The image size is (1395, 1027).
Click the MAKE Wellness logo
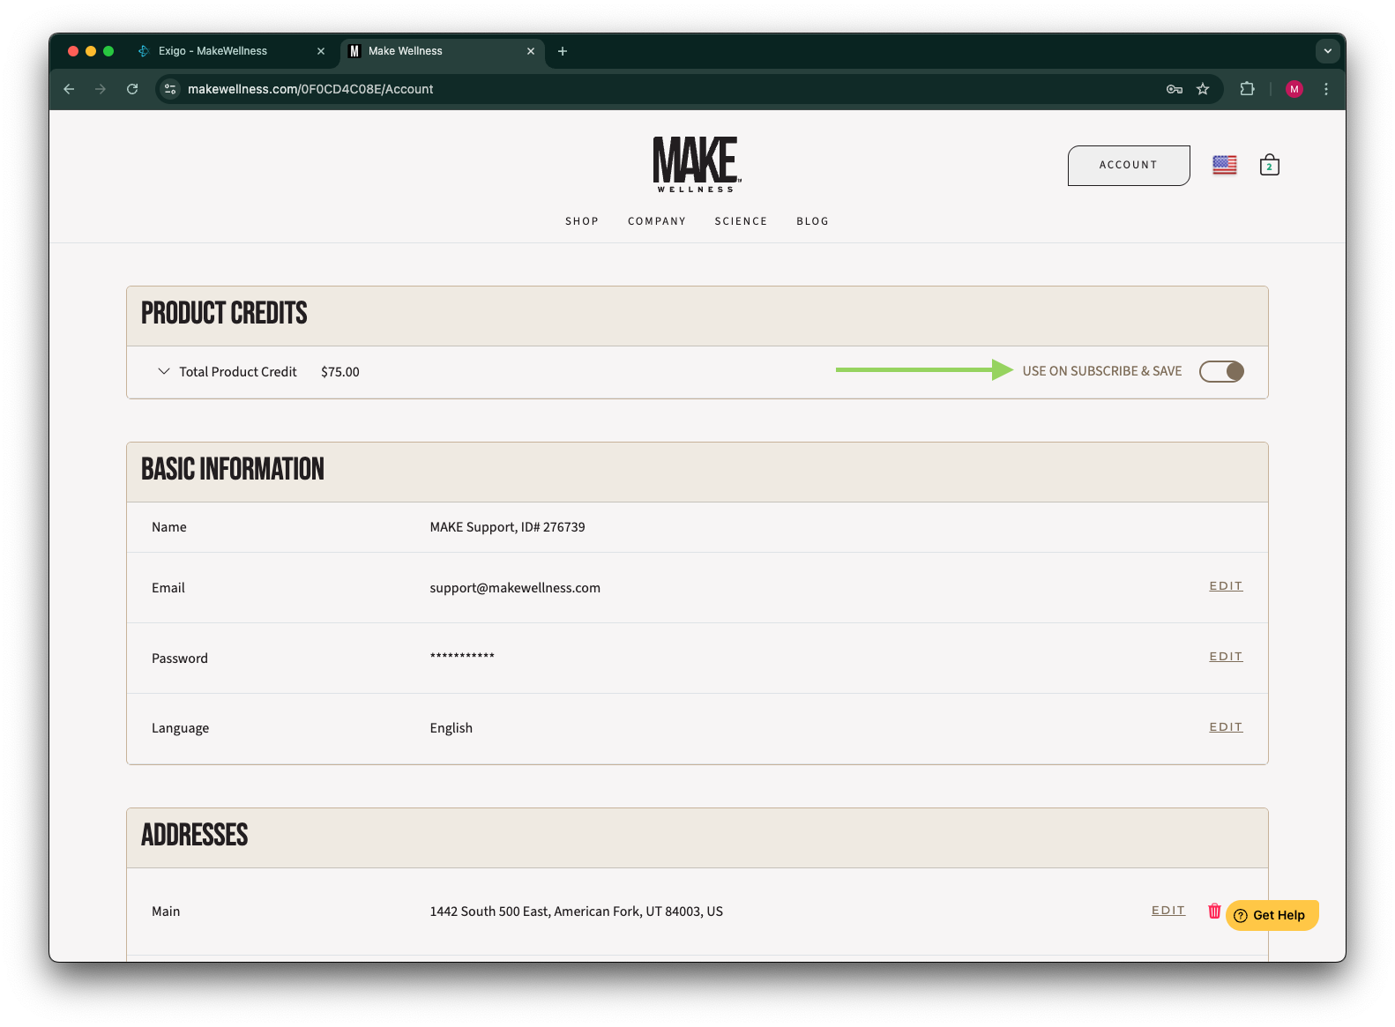(x=697, y=164)
